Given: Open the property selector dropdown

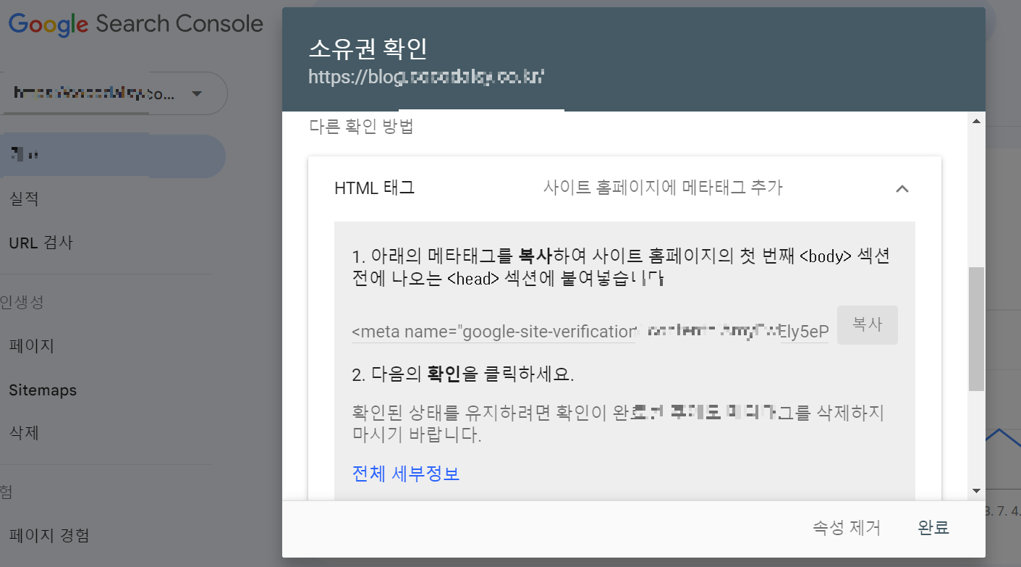Looking at the screenshot, I should click(x=114, y=93).
